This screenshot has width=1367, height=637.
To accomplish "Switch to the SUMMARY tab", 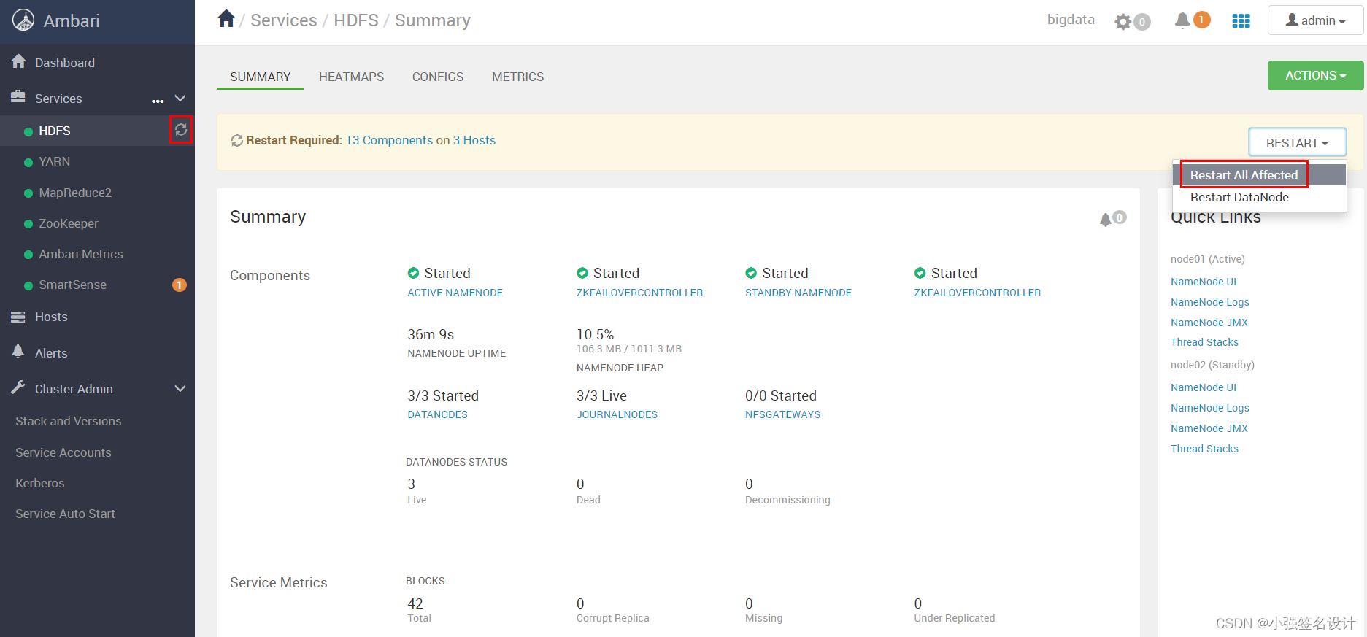I will click(x=260, y=77).
